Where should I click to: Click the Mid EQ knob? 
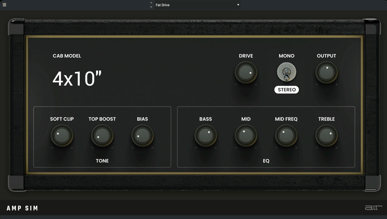pyautogui.click(x=246, y=136)
